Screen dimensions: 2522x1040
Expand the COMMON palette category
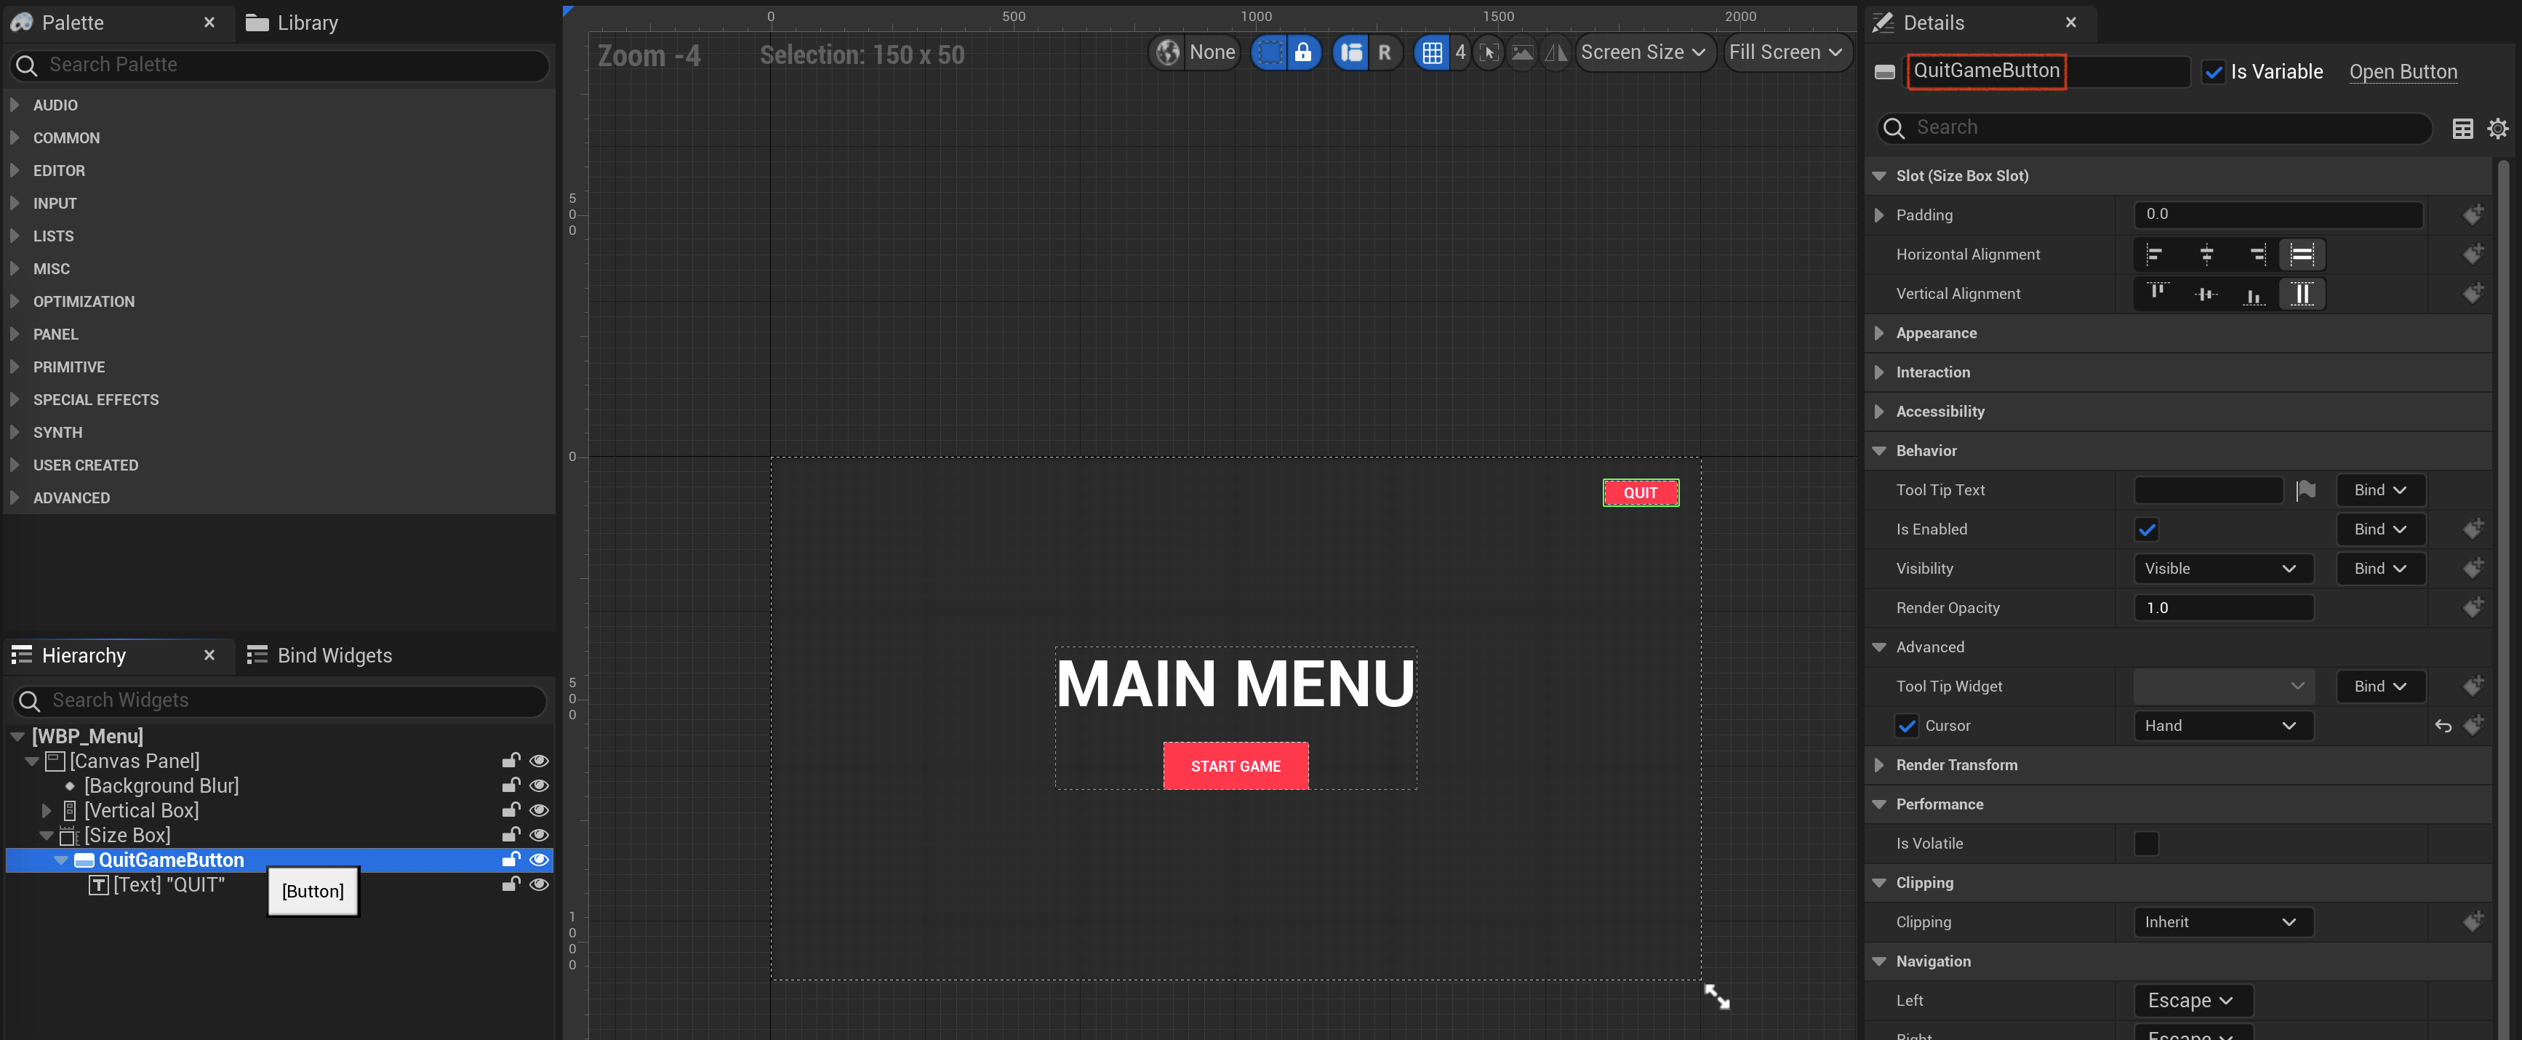point(15,138)
